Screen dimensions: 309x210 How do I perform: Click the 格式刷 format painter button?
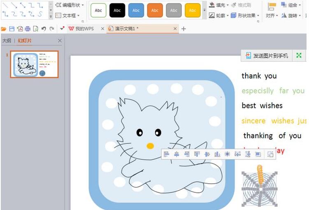(x=241, y=5)
